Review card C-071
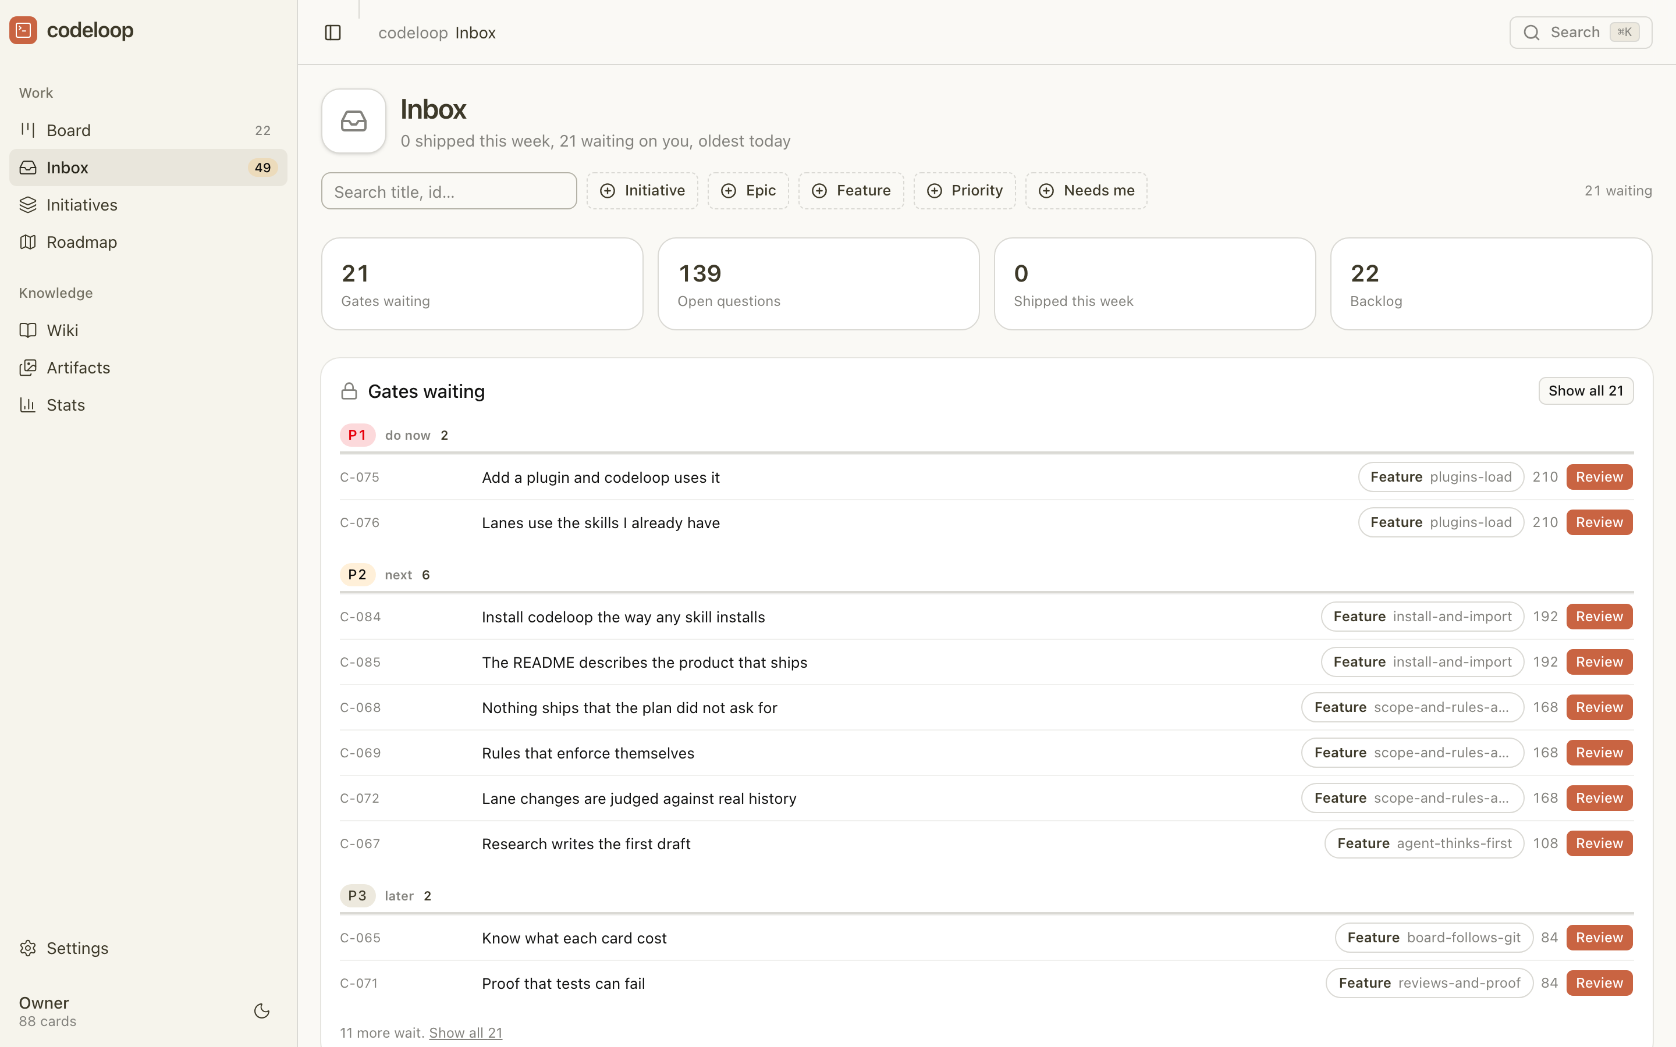 [x=1599, y=982]
